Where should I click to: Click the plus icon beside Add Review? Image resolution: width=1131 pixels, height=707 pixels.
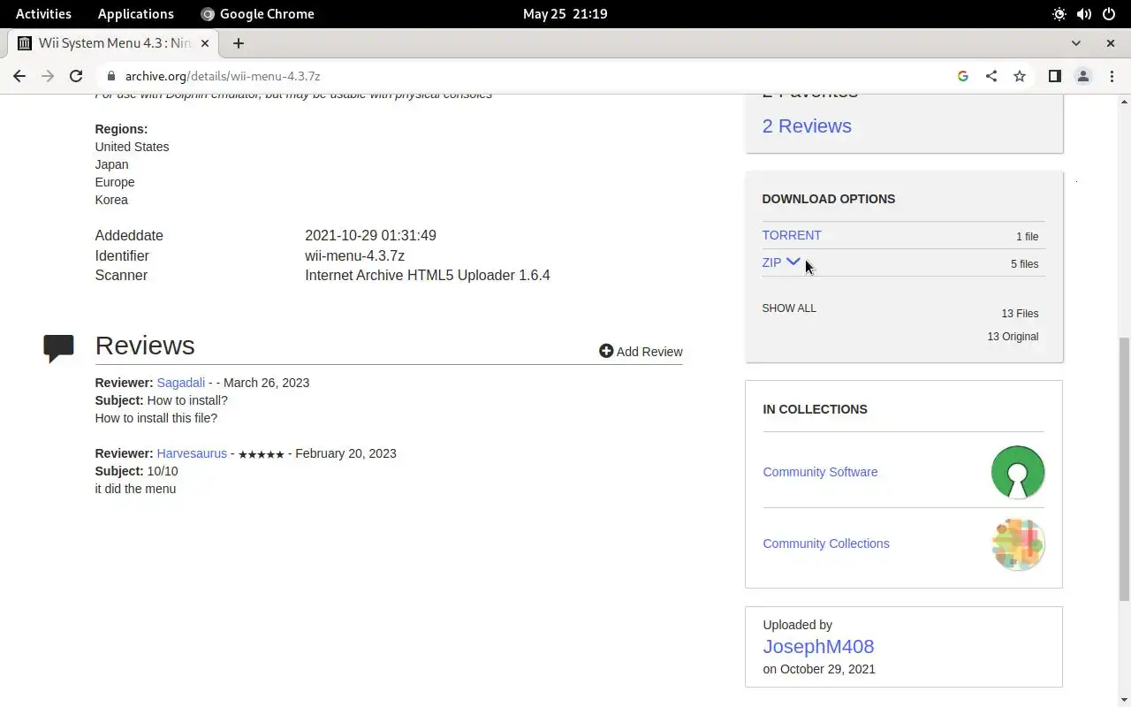coord(606,351)
